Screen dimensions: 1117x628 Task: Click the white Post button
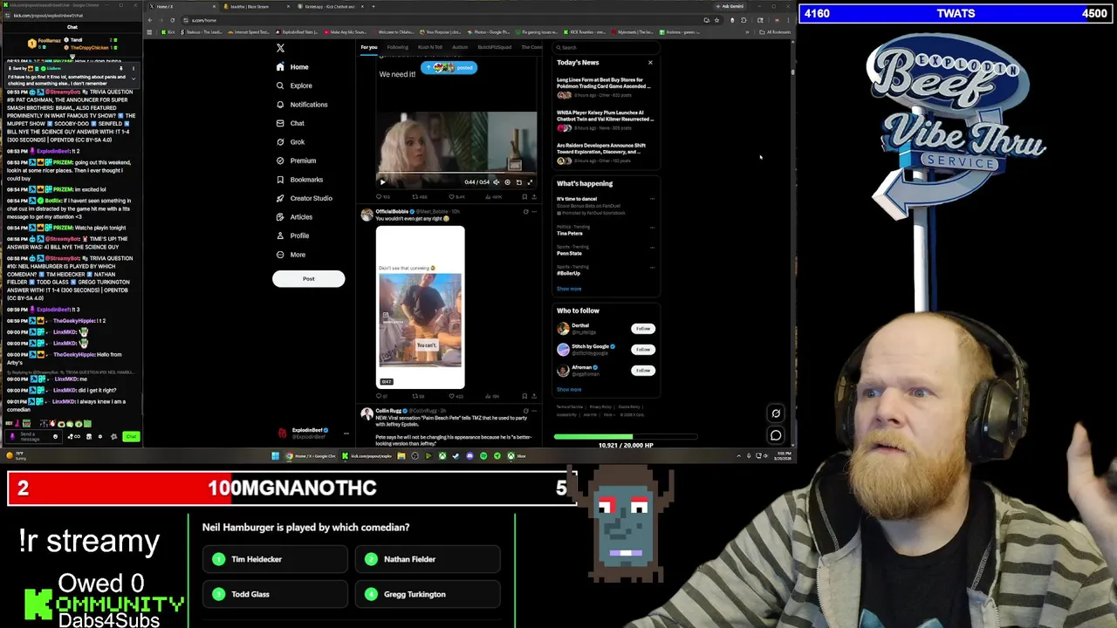click(308, 278)
